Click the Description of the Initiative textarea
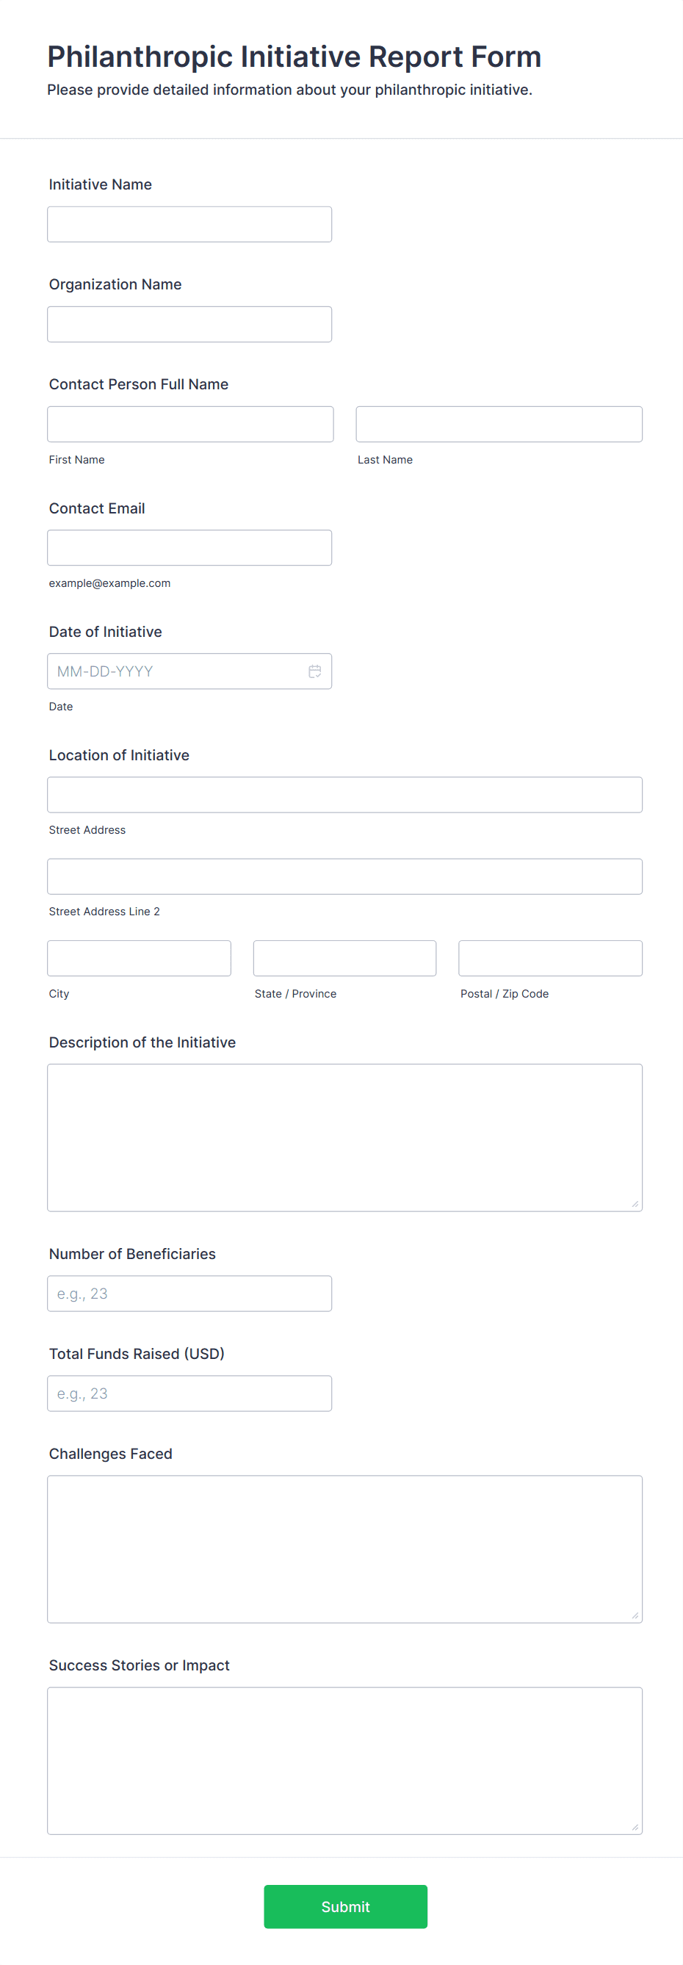Image resolution: width=683 pixels, height=1965 pixels. click(344, 1137)
